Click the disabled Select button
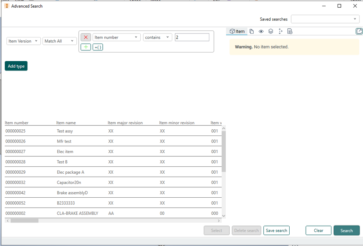This screenshot has height=246, width=363. pos(217,230)
